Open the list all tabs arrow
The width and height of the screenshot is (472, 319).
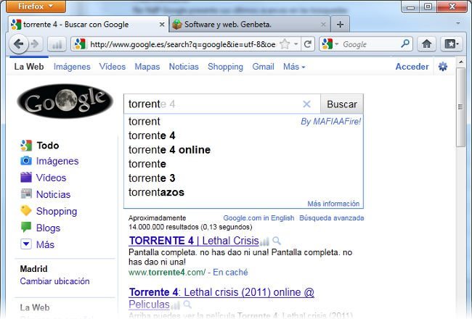pos(458,23)
